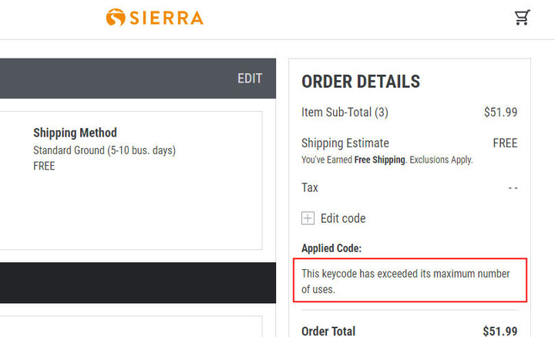
Task: Click the bold Free Shipping text
Action: (379, 160)
